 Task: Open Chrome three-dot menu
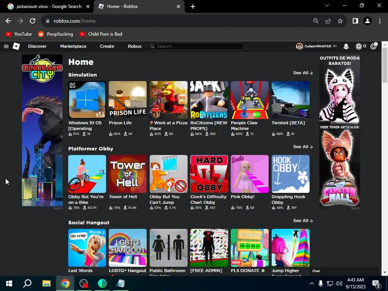[380, 21]
